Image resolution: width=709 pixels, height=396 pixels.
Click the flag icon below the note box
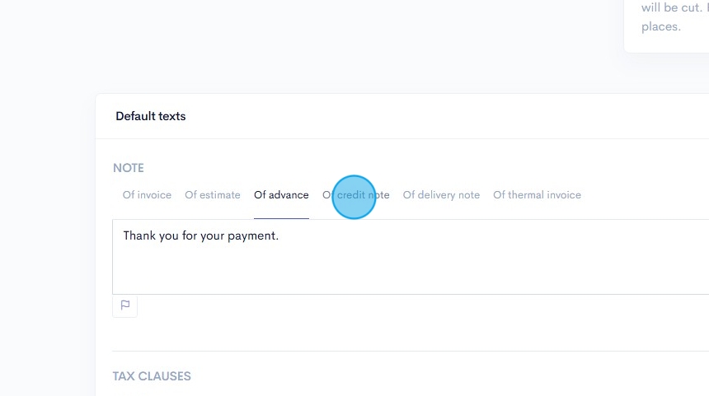point(125,305)
